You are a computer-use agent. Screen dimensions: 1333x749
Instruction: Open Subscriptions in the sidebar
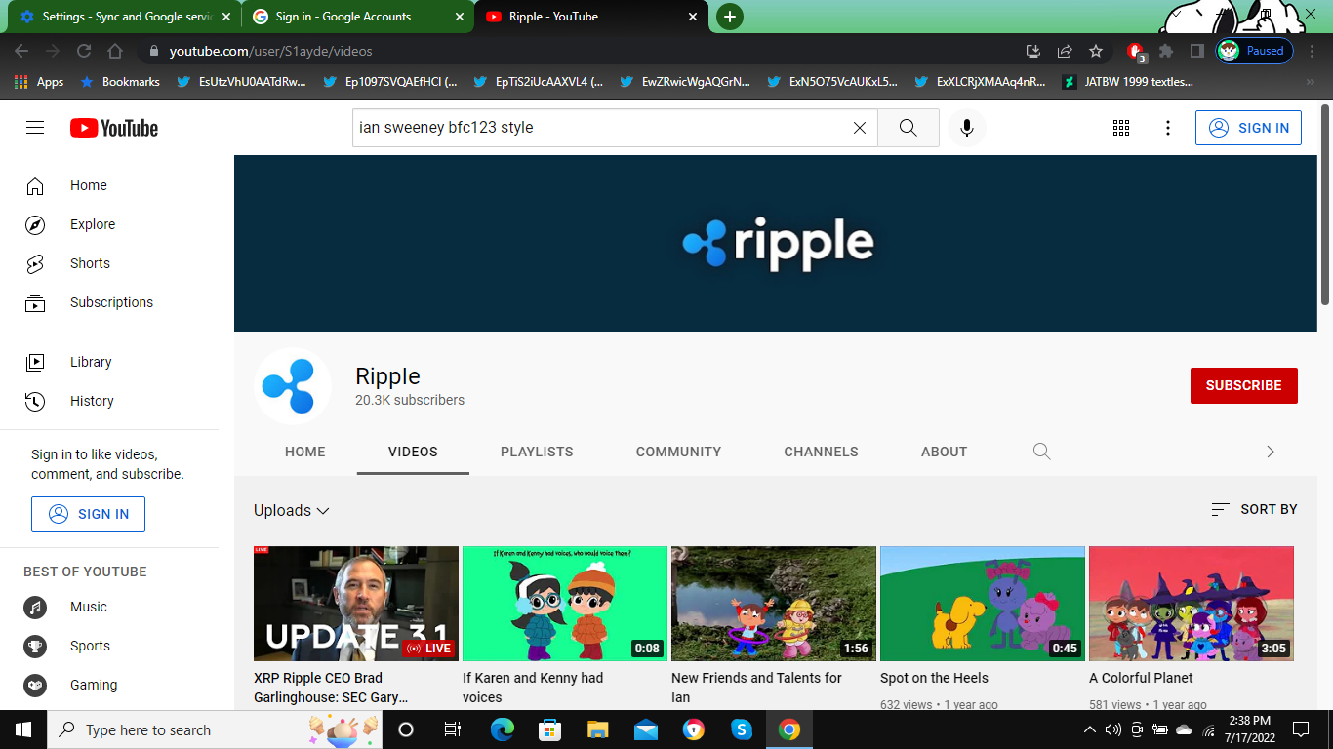tap(109, 302)
